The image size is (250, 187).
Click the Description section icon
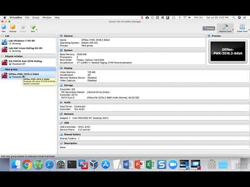coord(61,143)
